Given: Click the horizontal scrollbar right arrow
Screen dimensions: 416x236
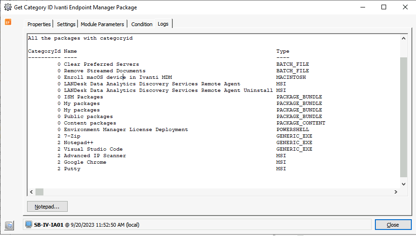Looking at the screenshot, I should (396, 192).
